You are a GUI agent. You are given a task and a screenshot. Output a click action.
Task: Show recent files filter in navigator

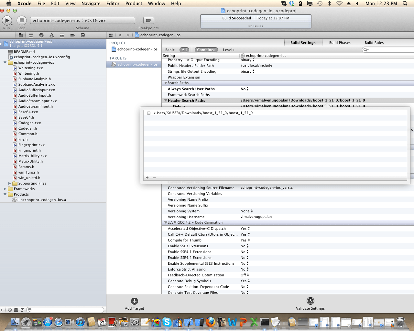click(x=10, y=310)
